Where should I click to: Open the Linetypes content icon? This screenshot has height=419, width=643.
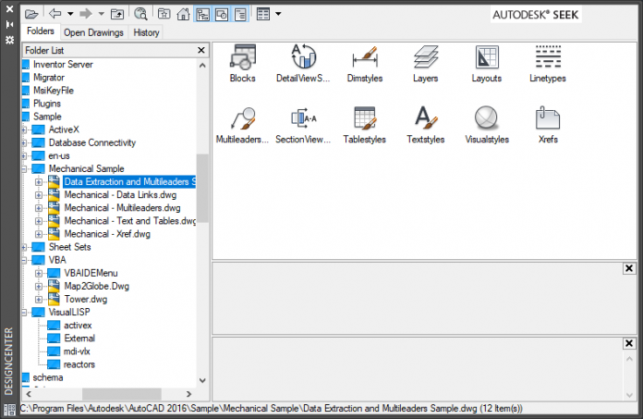pyautogui.click(x=548, y=63)
